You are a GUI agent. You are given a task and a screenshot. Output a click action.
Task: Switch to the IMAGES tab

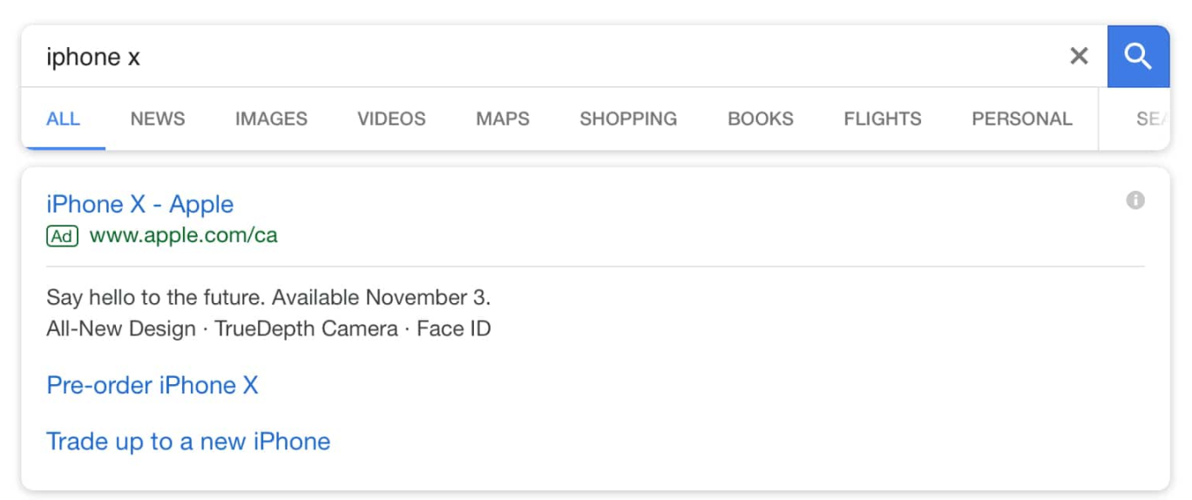click(x=271, y=118)
